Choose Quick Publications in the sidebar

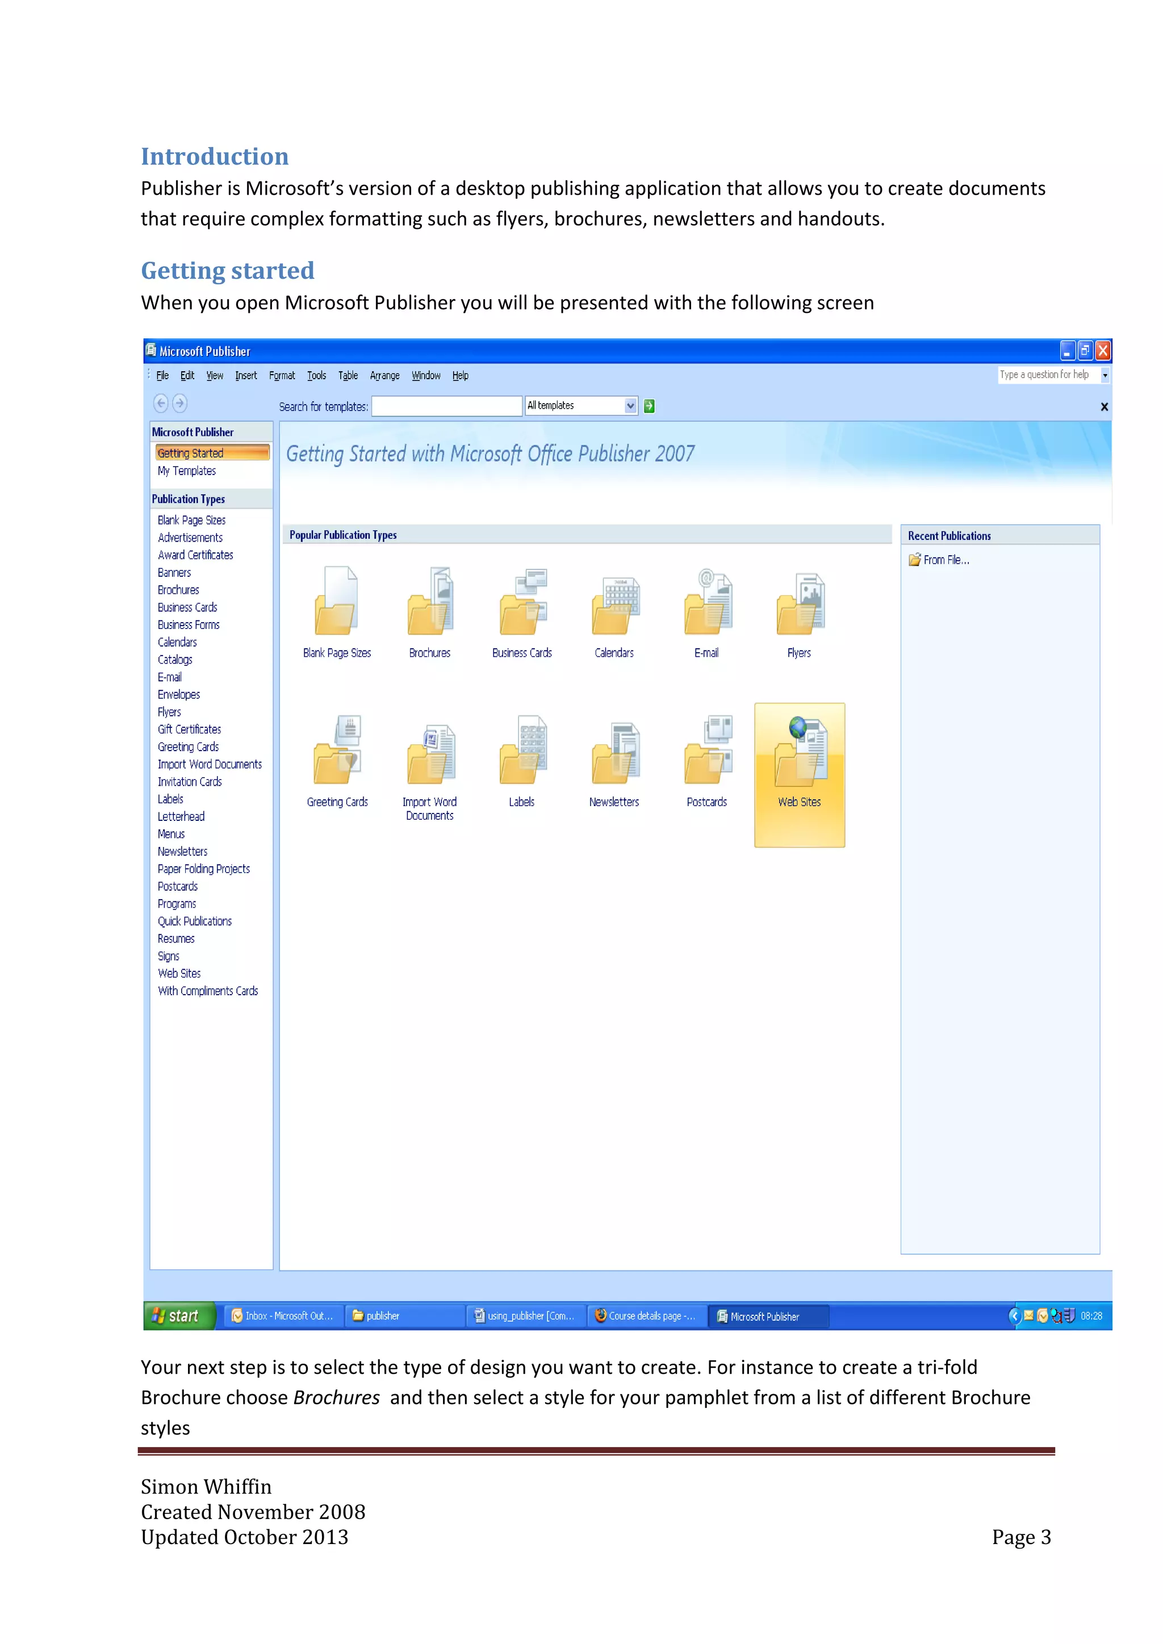click(x=195, y=921)
